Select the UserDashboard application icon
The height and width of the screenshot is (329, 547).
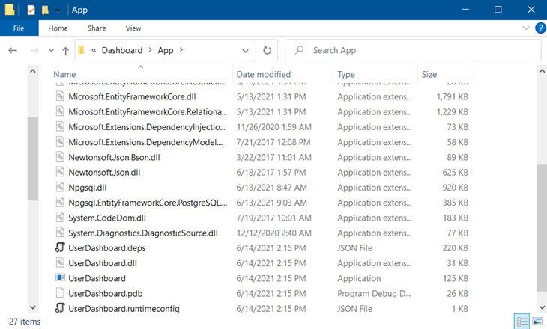point(60,277)
